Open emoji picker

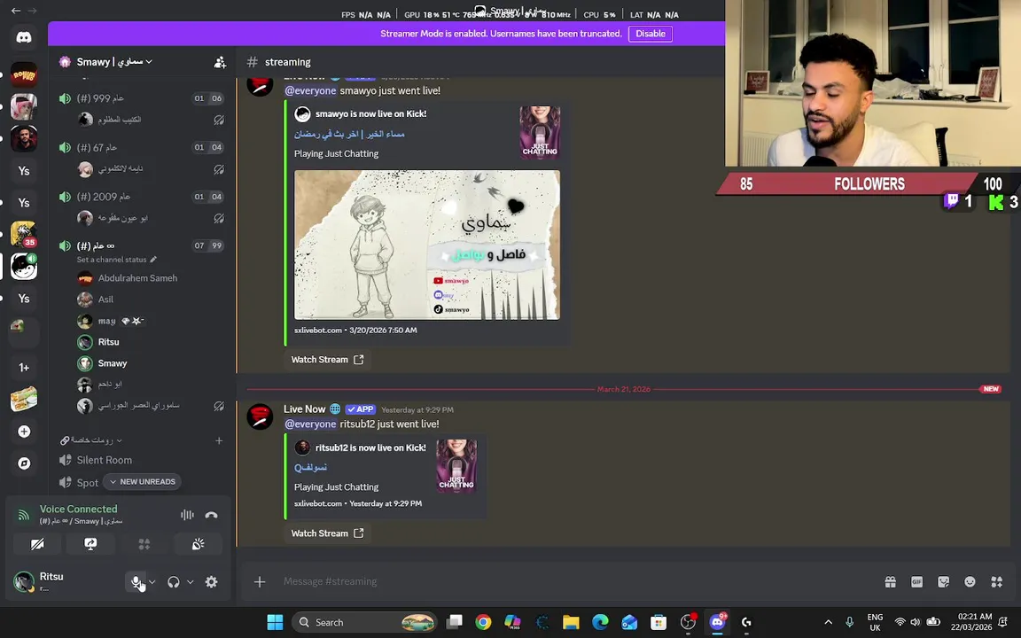[x=970, y=582]
